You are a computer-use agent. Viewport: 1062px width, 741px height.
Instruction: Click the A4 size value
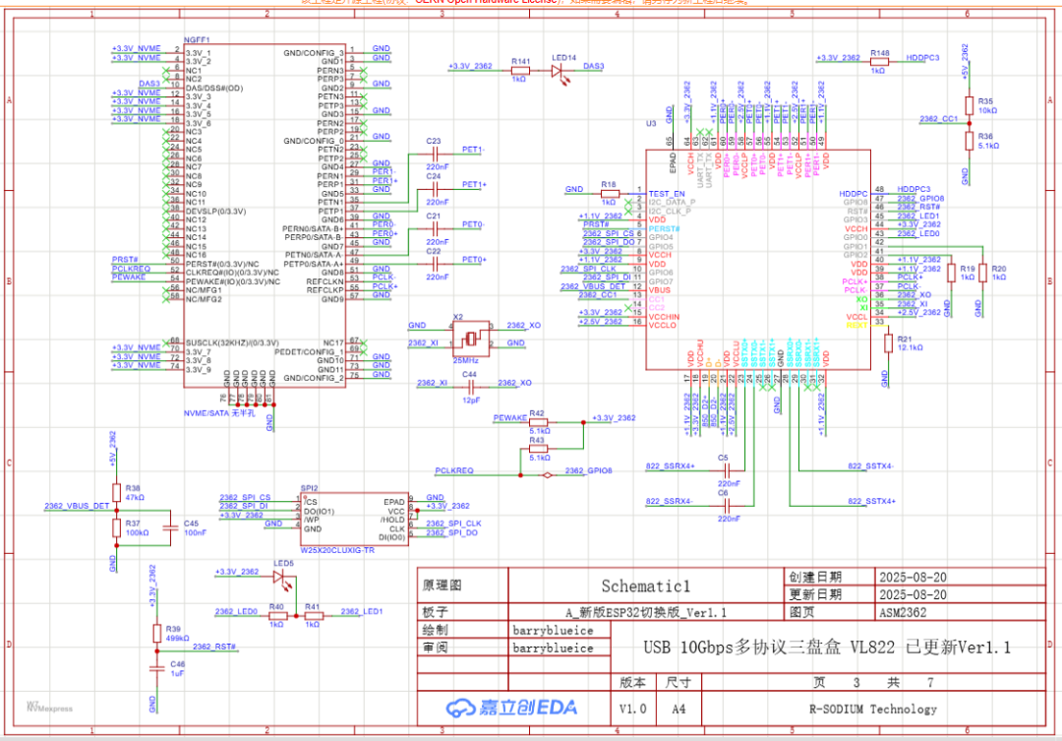coord(678,710)
